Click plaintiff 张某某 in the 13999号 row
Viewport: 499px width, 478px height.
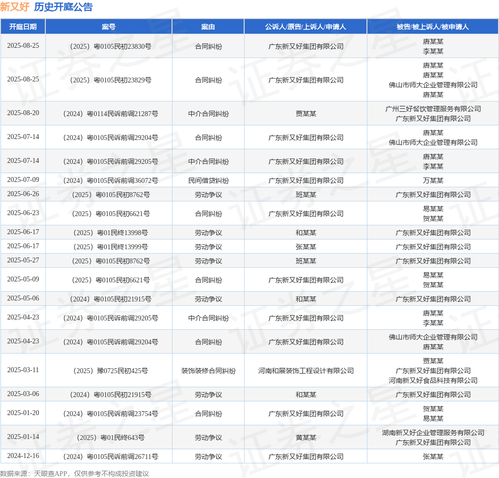(306, 247)
